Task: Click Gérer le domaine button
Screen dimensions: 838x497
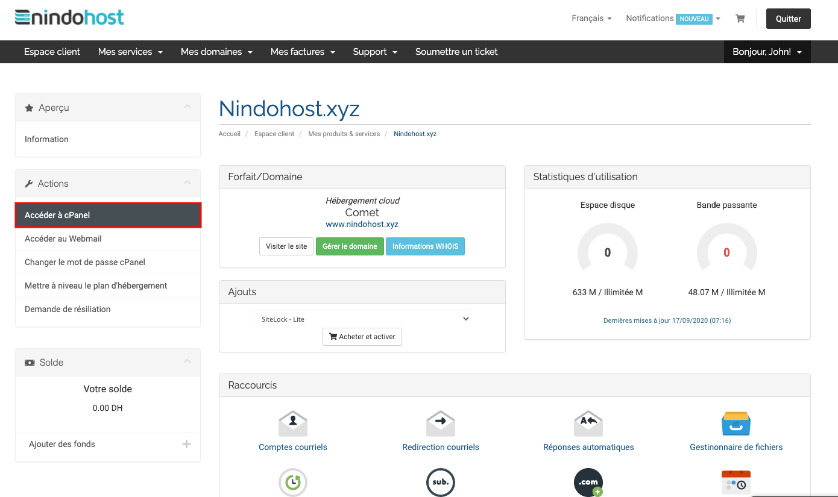Action: click(x=350, y=246)
